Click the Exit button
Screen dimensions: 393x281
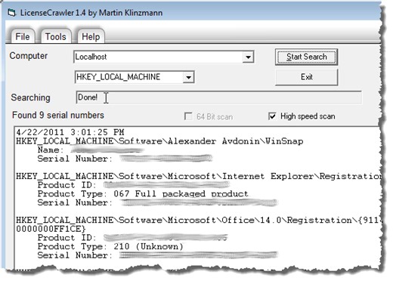[x=306, y=77]
